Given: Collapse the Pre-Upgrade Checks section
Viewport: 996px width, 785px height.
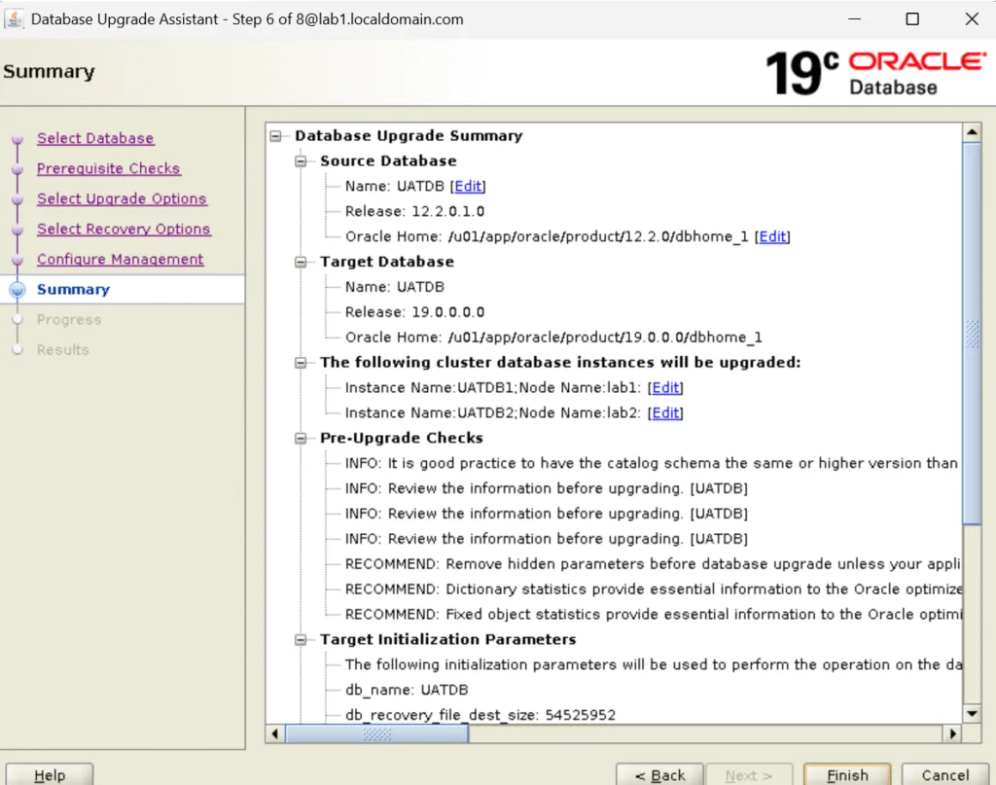Looking at the screenshot, I should pos(299,438).
